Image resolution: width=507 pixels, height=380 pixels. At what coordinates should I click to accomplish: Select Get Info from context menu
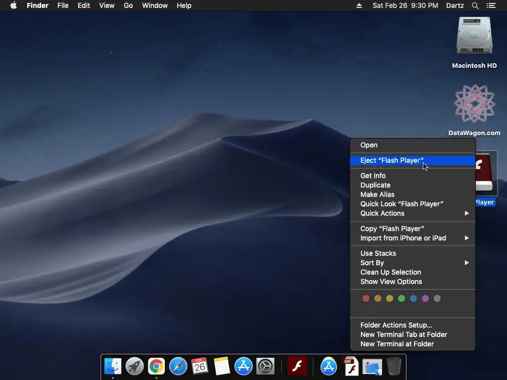point(412,176)
